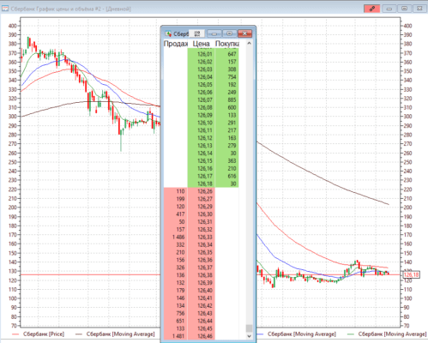This screenshot has width=428, height=343.
Task: Maximize the Сбербанк order book window
Action: (x=229, y=33)
